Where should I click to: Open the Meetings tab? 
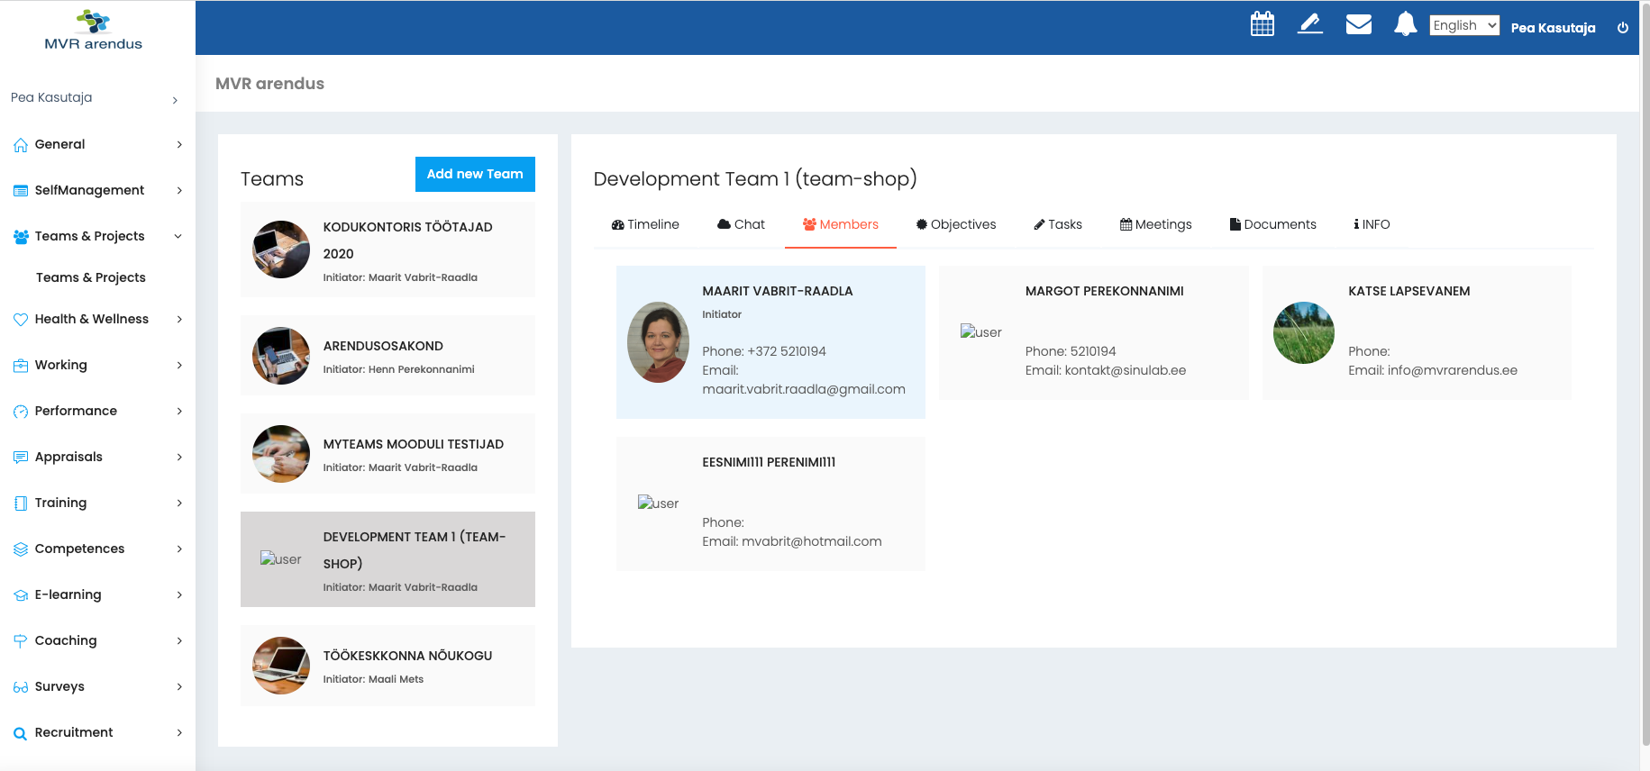1156,224
